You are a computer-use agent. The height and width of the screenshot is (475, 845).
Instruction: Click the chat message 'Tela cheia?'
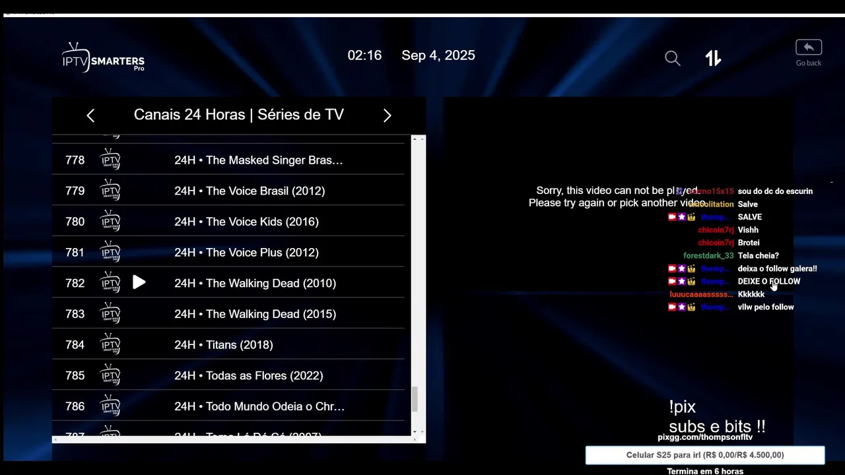758,256
